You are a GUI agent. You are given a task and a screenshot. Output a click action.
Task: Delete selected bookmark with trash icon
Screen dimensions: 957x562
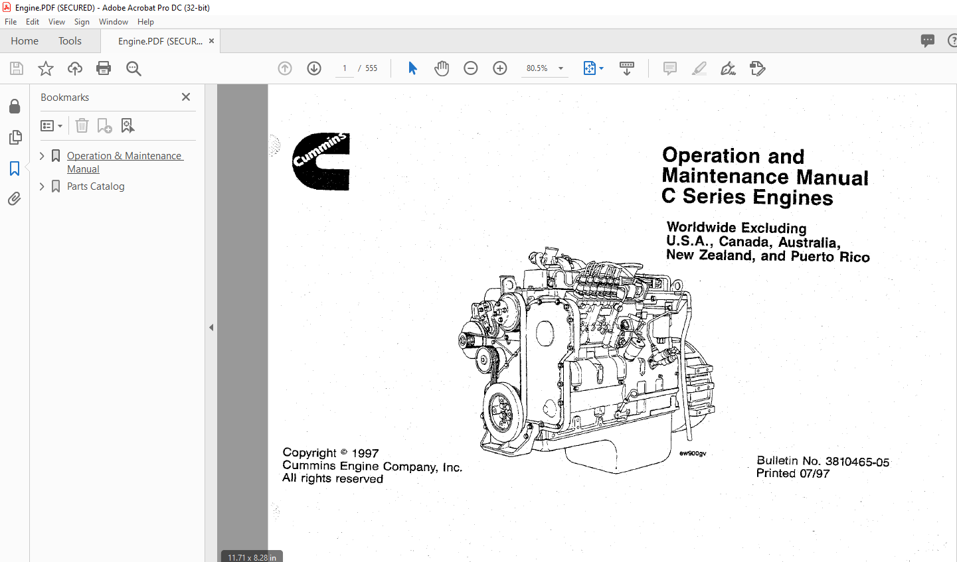click(82, 125)
